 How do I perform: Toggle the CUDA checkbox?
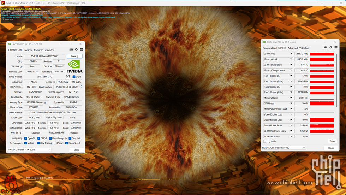[39, 138]
